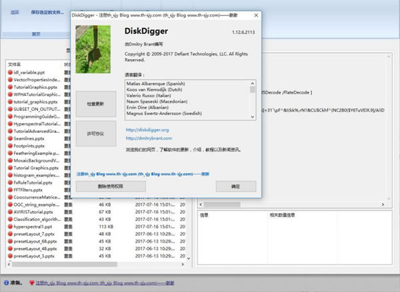400x292 pixels.
Task: Confirm the About dialog with the OK button
Action: pos(236,186)
